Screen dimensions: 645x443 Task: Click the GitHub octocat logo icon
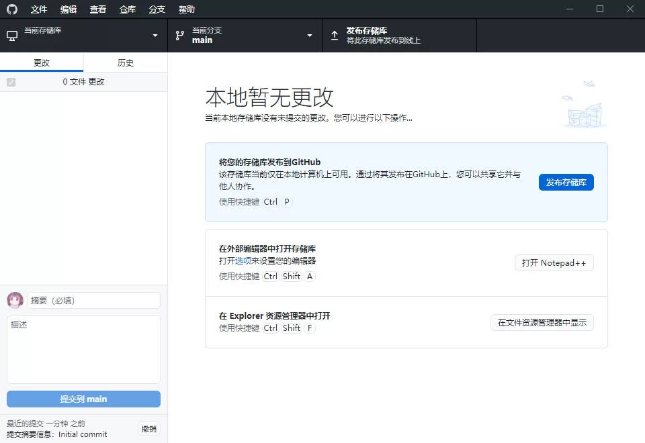[x=11, y=9]
